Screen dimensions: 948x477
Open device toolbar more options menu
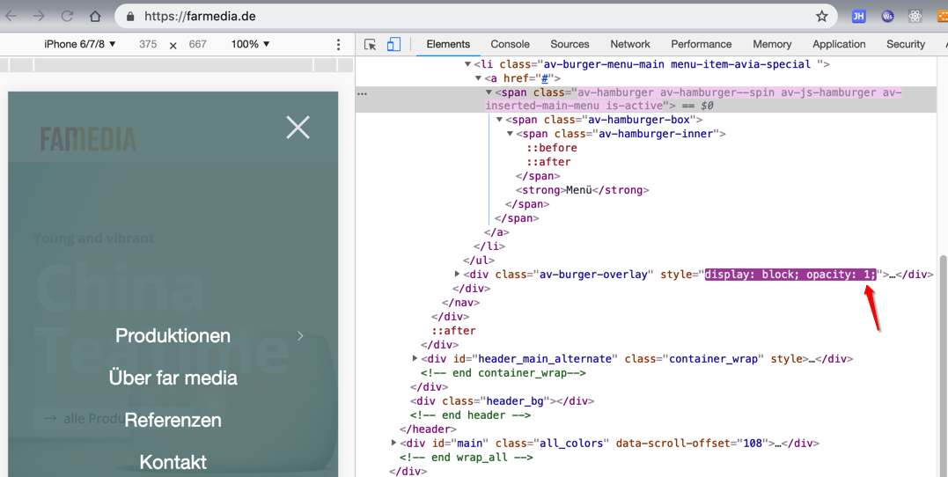(x=338, y=44)
